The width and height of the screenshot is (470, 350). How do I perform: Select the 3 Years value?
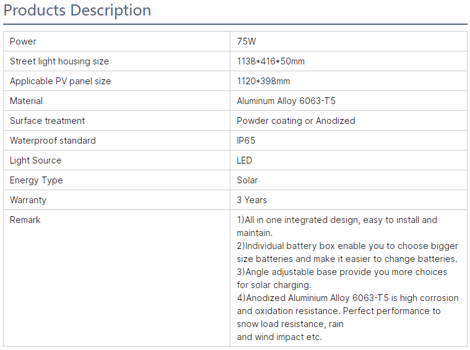pos(252,200)
